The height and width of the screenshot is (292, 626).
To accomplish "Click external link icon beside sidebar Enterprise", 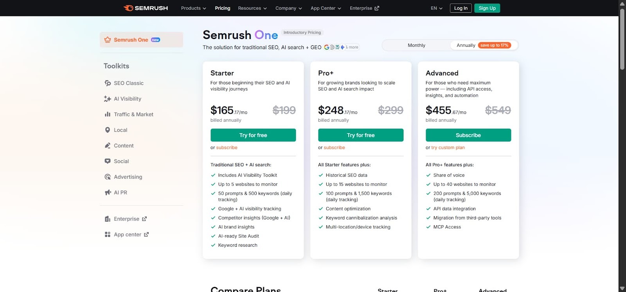I will point(144,219).
